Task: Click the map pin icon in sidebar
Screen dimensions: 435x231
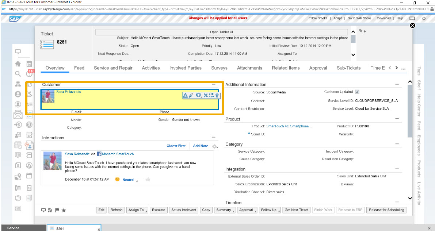Action: click(18, 176)
